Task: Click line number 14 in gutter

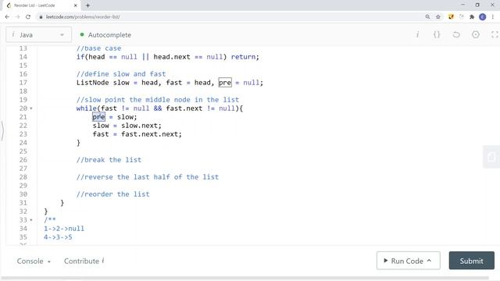Action: click(x=23, y=57)
